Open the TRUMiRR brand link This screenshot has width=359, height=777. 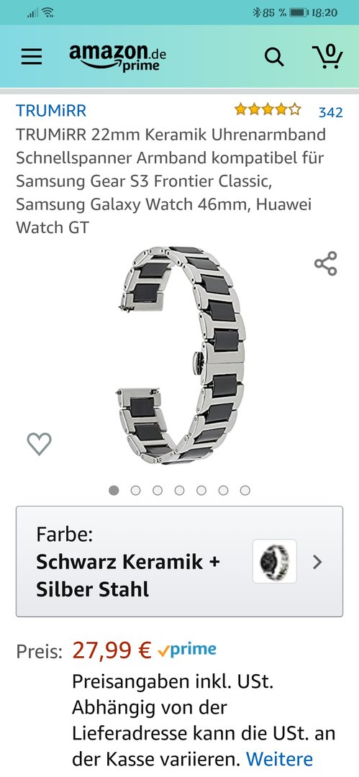(51, 110)
